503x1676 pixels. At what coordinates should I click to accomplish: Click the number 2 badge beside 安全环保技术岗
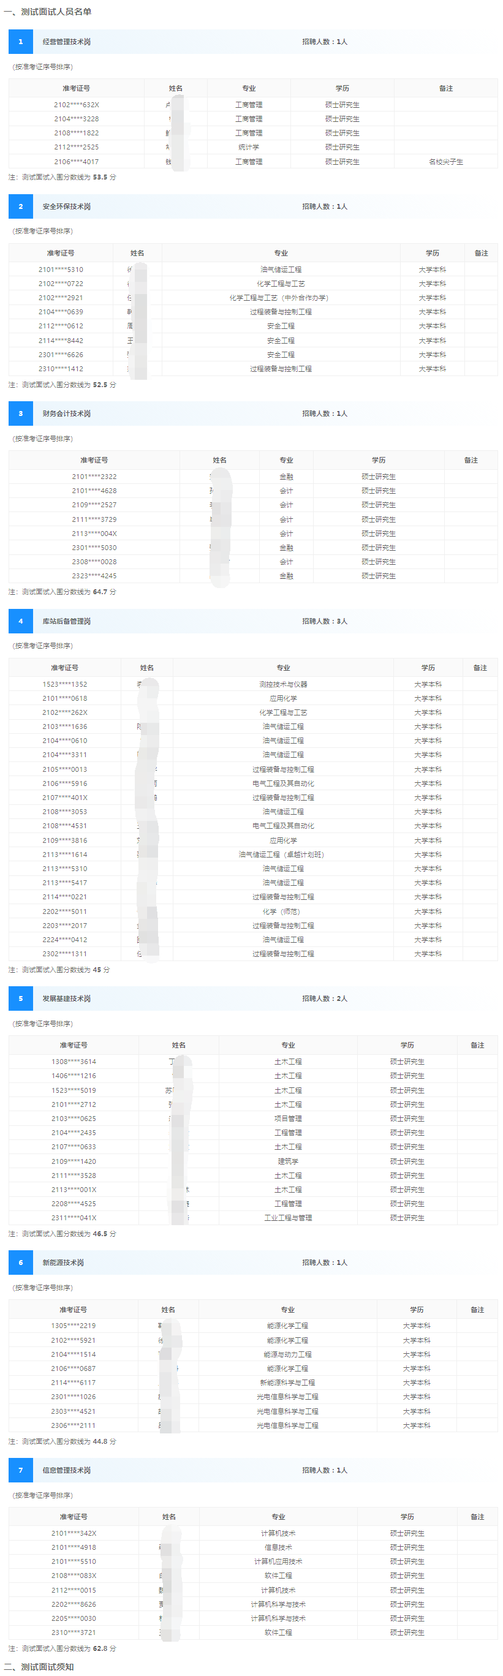click(x=21, y=206)
